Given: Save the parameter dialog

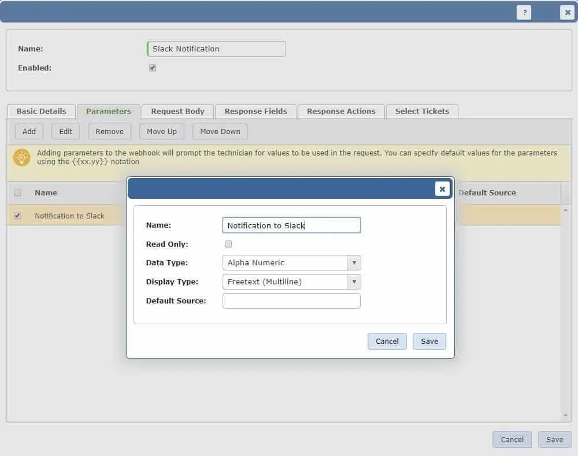Looking at the screenshot, I should (429, 342).
